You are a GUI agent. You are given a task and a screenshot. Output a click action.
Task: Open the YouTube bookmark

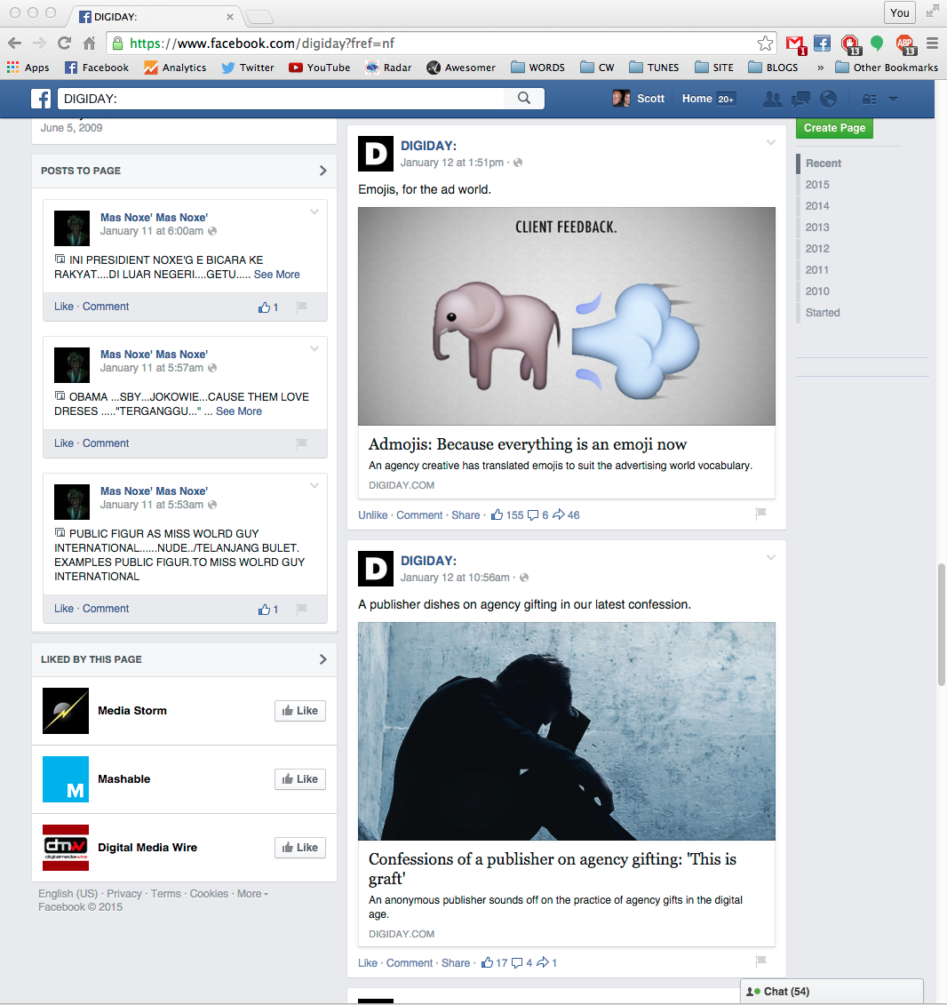click(319, 68)
